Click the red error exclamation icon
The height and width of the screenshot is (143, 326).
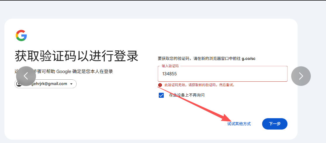point(160,85)
